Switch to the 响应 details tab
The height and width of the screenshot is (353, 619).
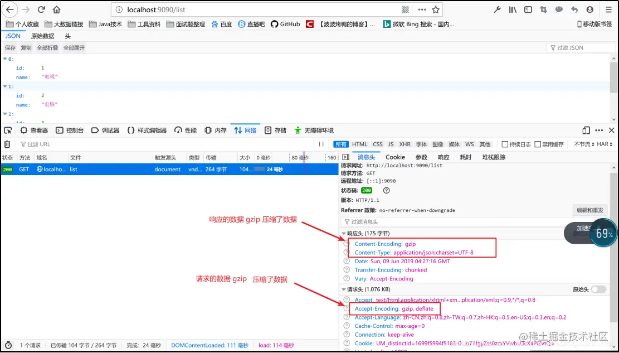pyautogui.click(x=443, y=157)
